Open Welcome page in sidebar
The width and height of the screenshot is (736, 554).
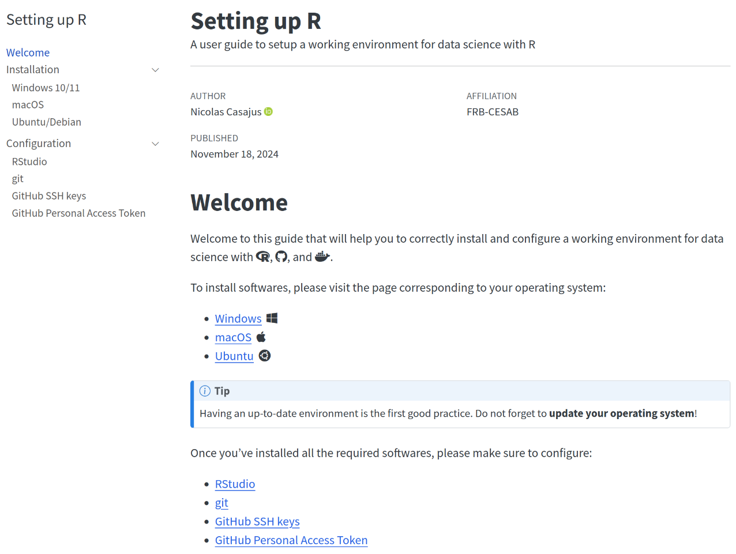28,52
